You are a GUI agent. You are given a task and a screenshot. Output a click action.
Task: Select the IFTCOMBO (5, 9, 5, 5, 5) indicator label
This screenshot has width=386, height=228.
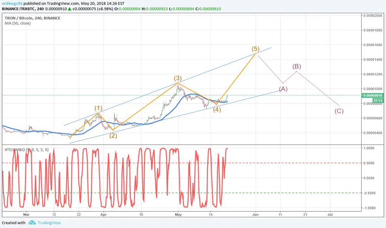pyautogui.click(x=27, y=150)
